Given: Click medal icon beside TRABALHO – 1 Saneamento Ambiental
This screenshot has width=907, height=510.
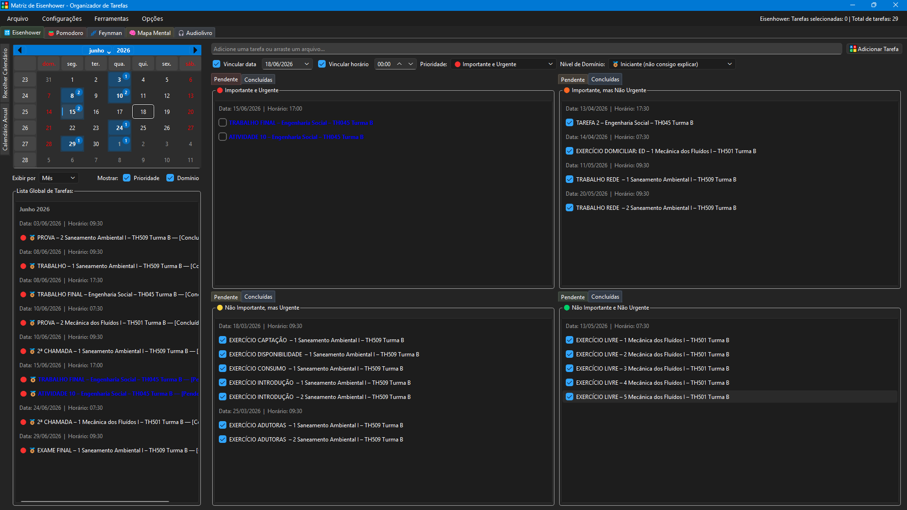Looking at the screenshot, I should pyautogui.click(x=32, y=266).
